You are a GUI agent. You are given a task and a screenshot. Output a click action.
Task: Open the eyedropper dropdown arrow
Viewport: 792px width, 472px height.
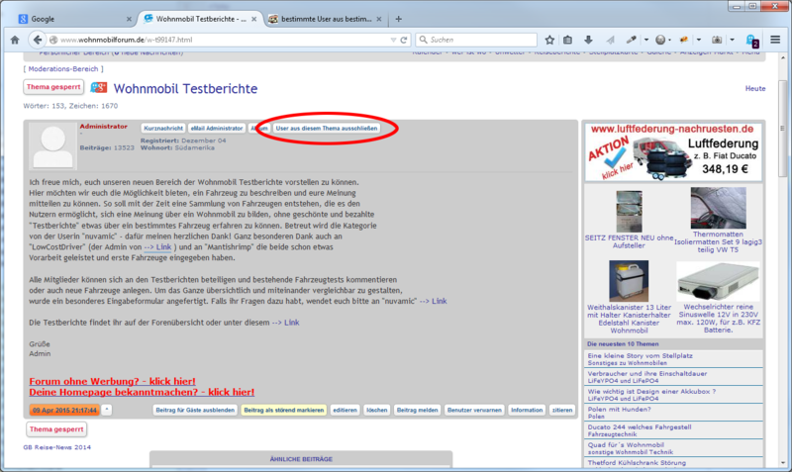pos(645,40)
